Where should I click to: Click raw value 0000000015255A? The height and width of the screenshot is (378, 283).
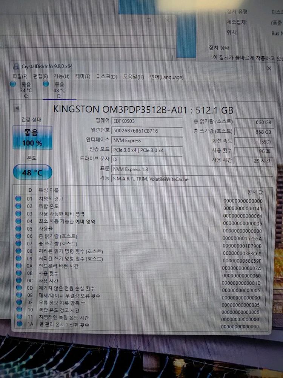(242, 239)
